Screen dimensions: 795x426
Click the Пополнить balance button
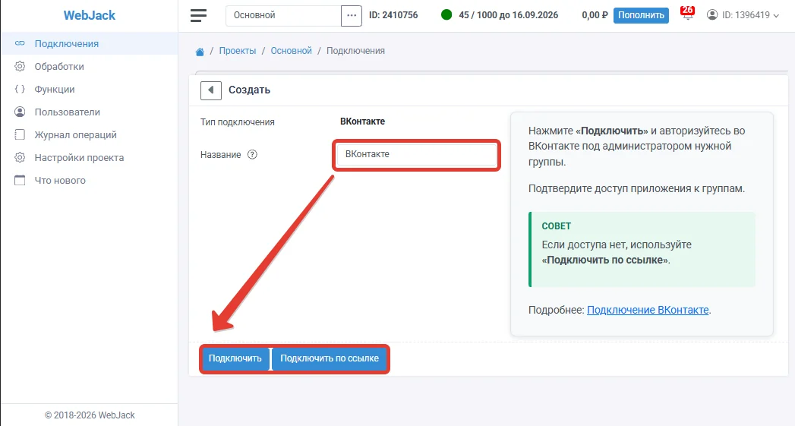point(641,15)
